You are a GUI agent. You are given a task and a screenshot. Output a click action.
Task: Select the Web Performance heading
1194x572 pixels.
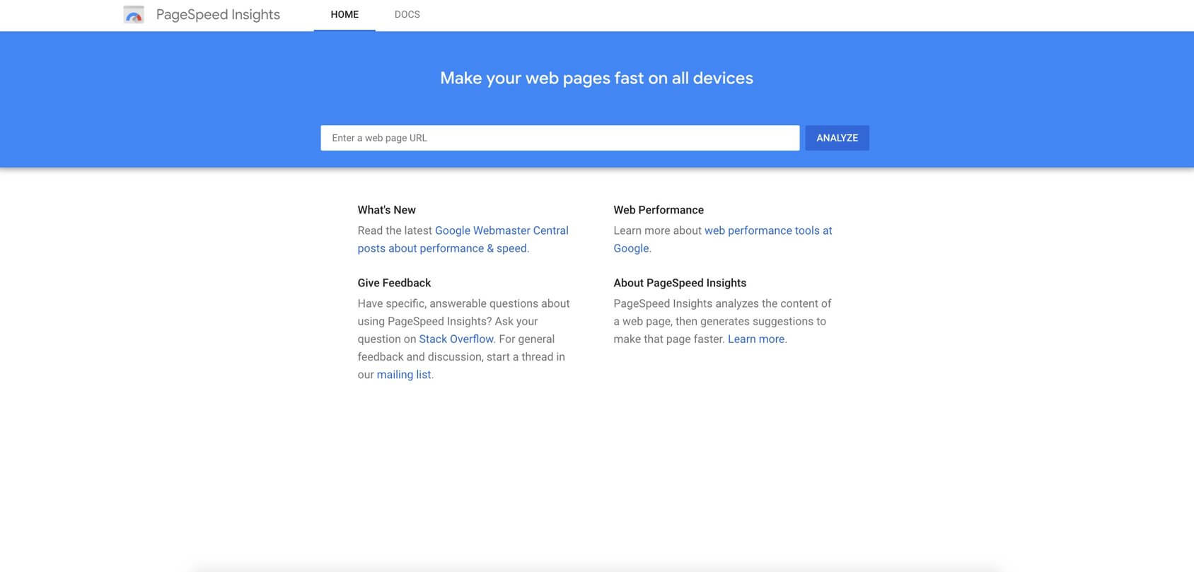tap(659, 210)
